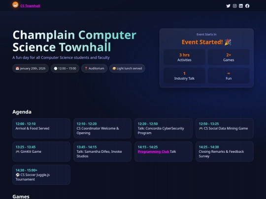266x199 pixels.
Task: Click the January 20th, 2026 date pill
Action: (31, 68)
